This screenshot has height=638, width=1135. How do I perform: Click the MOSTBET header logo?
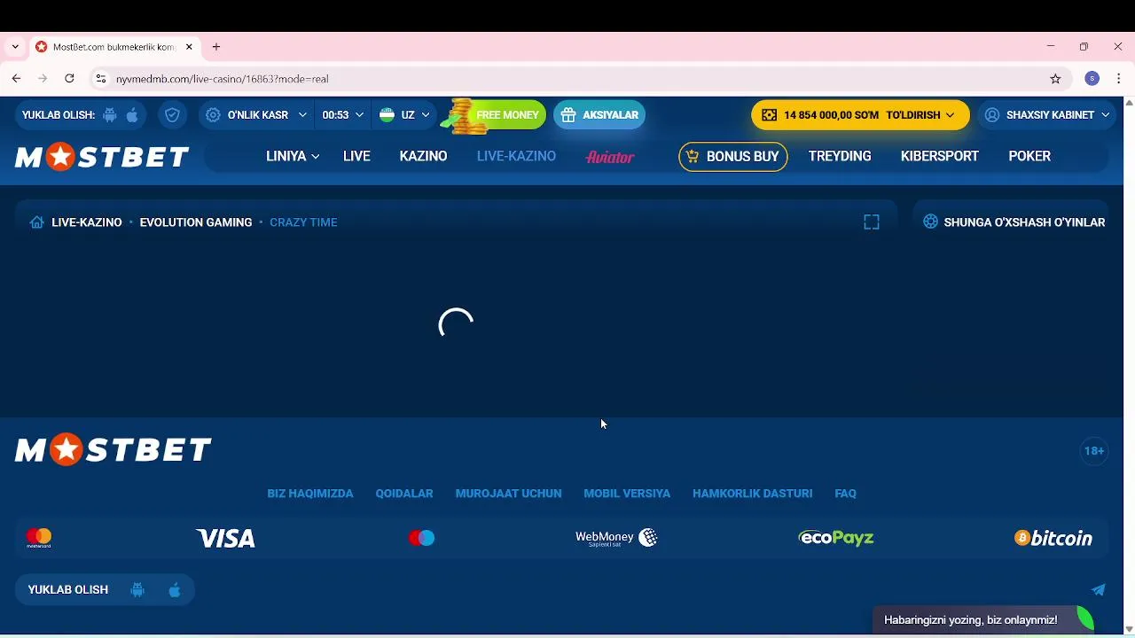tap(102, 157)
